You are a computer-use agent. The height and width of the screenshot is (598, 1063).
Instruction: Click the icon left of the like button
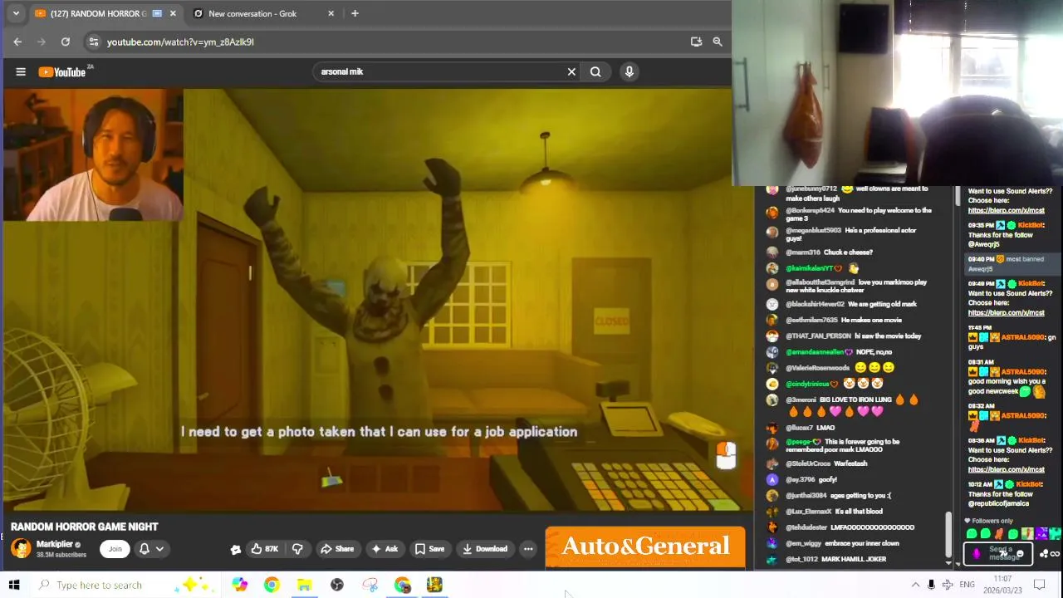(236, 549)
